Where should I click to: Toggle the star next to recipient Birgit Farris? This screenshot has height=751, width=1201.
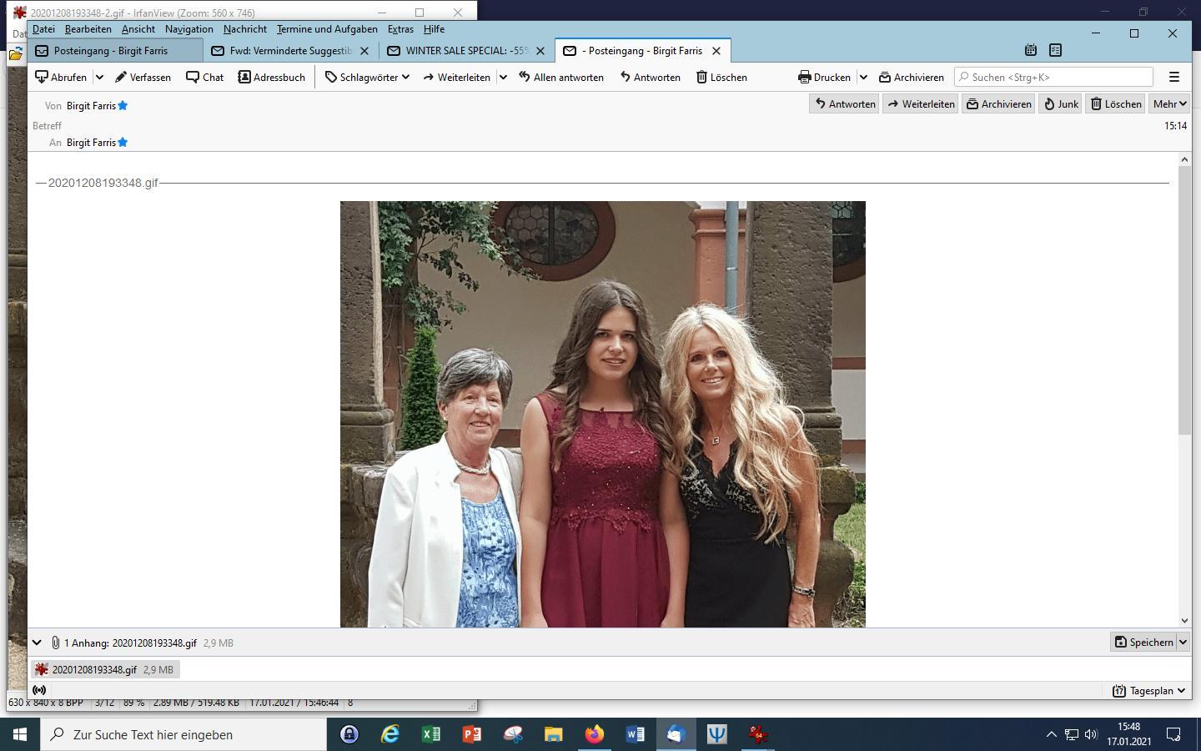point(123,142)
